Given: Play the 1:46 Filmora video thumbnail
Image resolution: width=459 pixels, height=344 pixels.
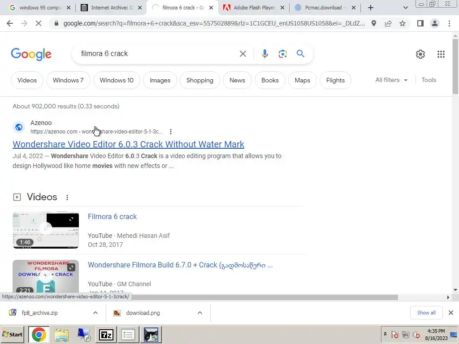Looking at the screenshot, I should (46, 230).
